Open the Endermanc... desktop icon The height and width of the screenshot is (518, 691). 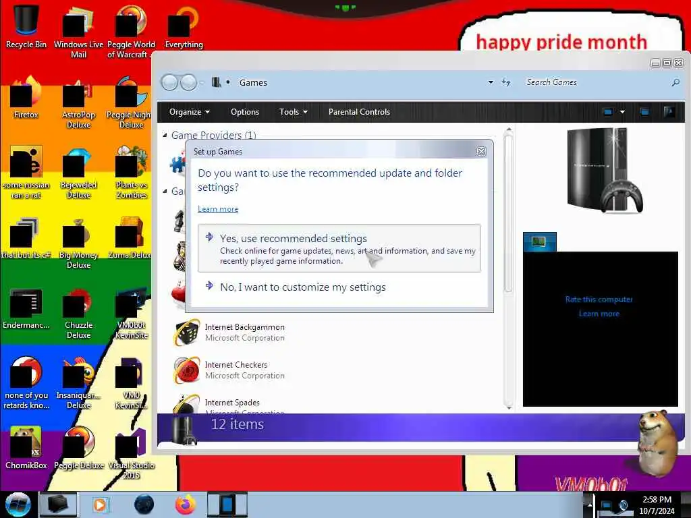pos(26,308)
